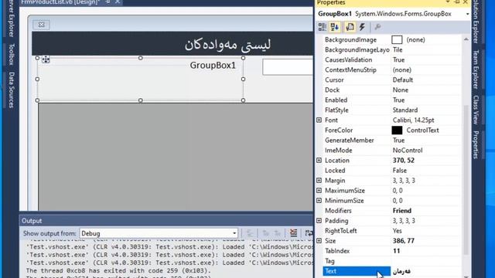Screen dimensions: 495x278
Task: Click the GroupBox1 caption in designer
Action: 213,65
